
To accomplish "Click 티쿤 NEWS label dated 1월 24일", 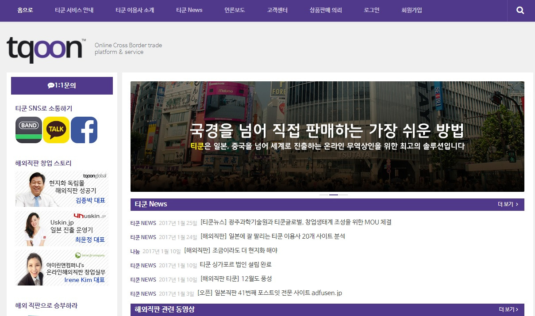I will click(x=143, y=237).
